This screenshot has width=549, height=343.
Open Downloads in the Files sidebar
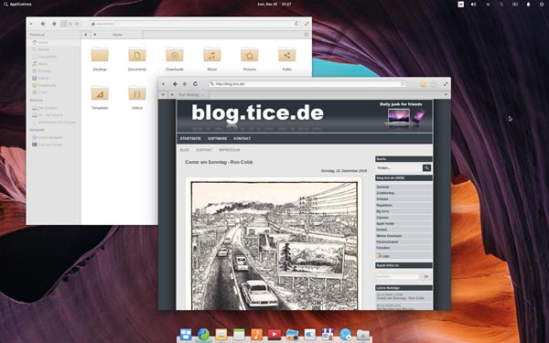pos(54,85)
